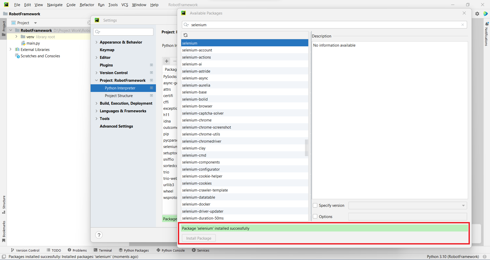Select Keymap in Settings
490x260 pixels.
coord(107,50)
